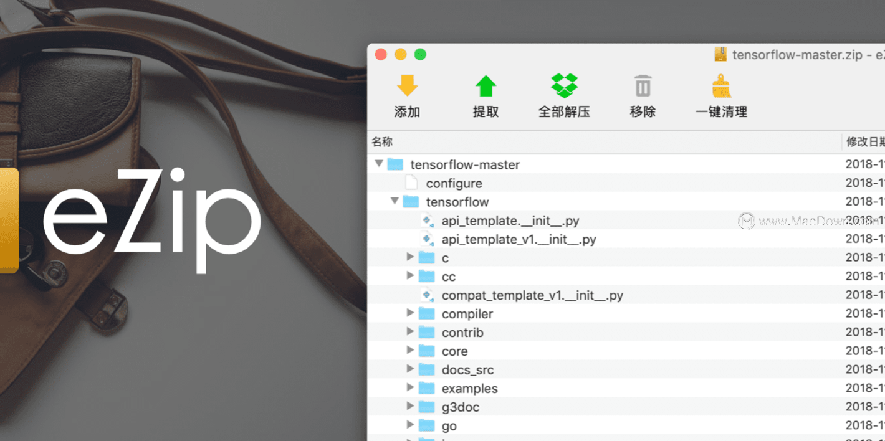Expand the compiler folder
Viewport: 885px width, 441px height.
click(410, 313)
